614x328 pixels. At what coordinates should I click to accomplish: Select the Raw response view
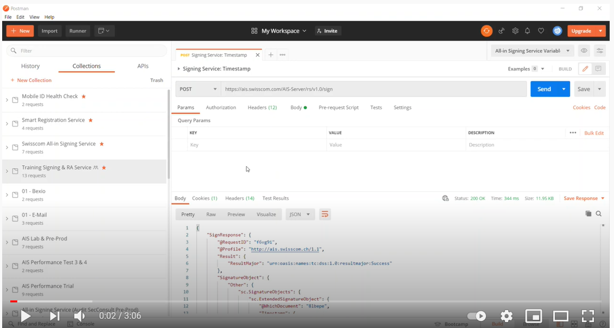pyautogui.click(x=211, y=215)
